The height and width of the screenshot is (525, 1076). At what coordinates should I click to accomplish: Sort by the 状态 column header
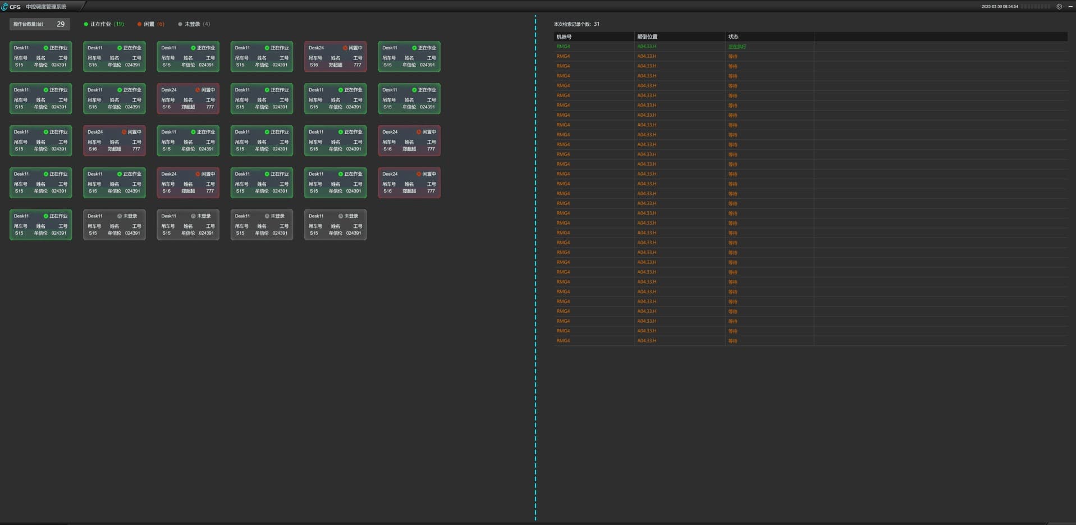pos(770,36)
